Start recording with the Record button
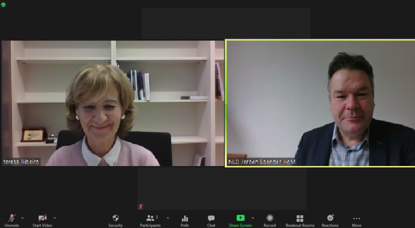Viewport: 415px width, 228px height. click(x=270, y=219)
